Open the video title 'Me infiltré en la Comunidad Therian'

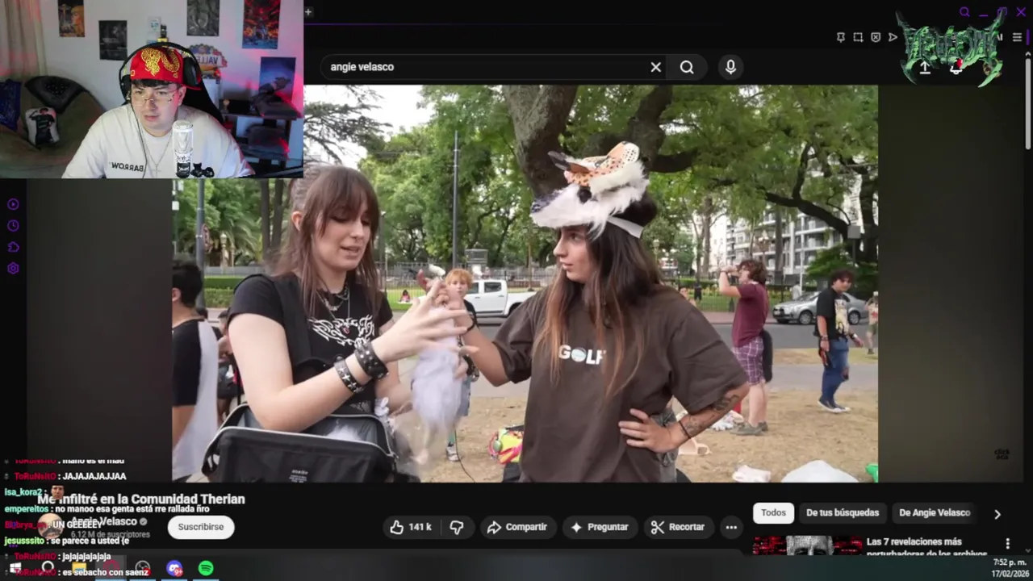(141, 499)
